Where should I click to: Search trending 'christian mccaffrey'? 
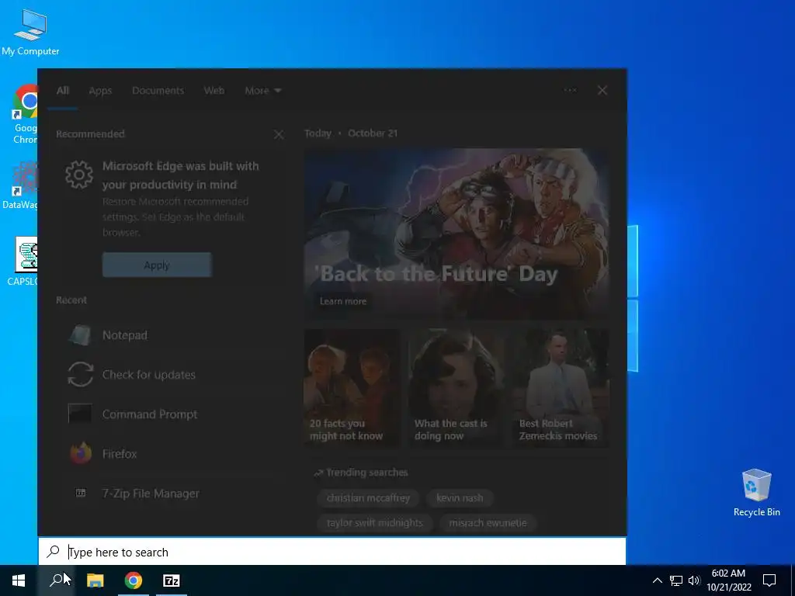click(368, 497)
